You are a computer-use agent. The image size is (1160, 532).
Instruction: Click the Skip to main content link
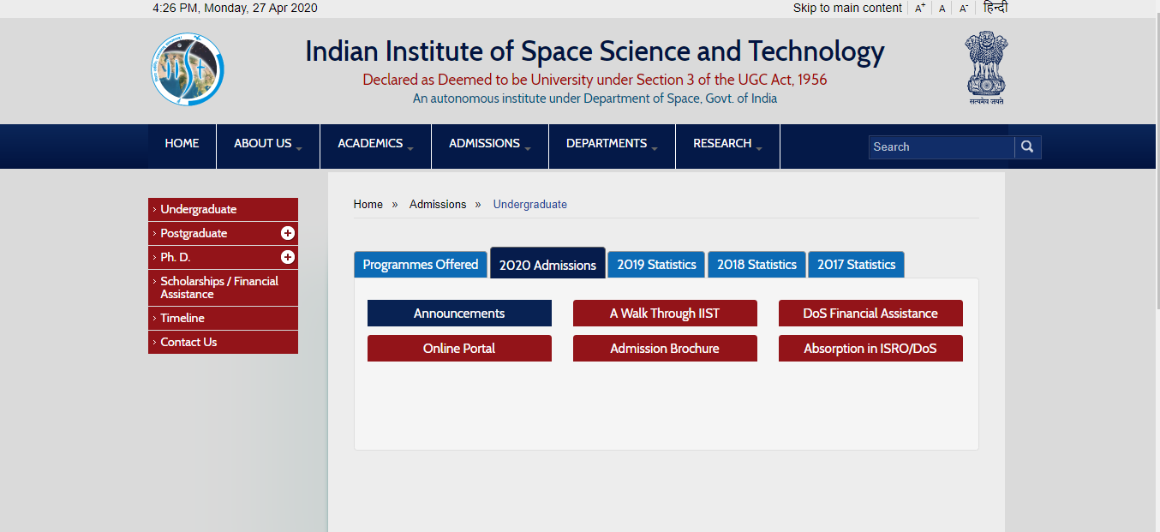[x=847, y=8]
